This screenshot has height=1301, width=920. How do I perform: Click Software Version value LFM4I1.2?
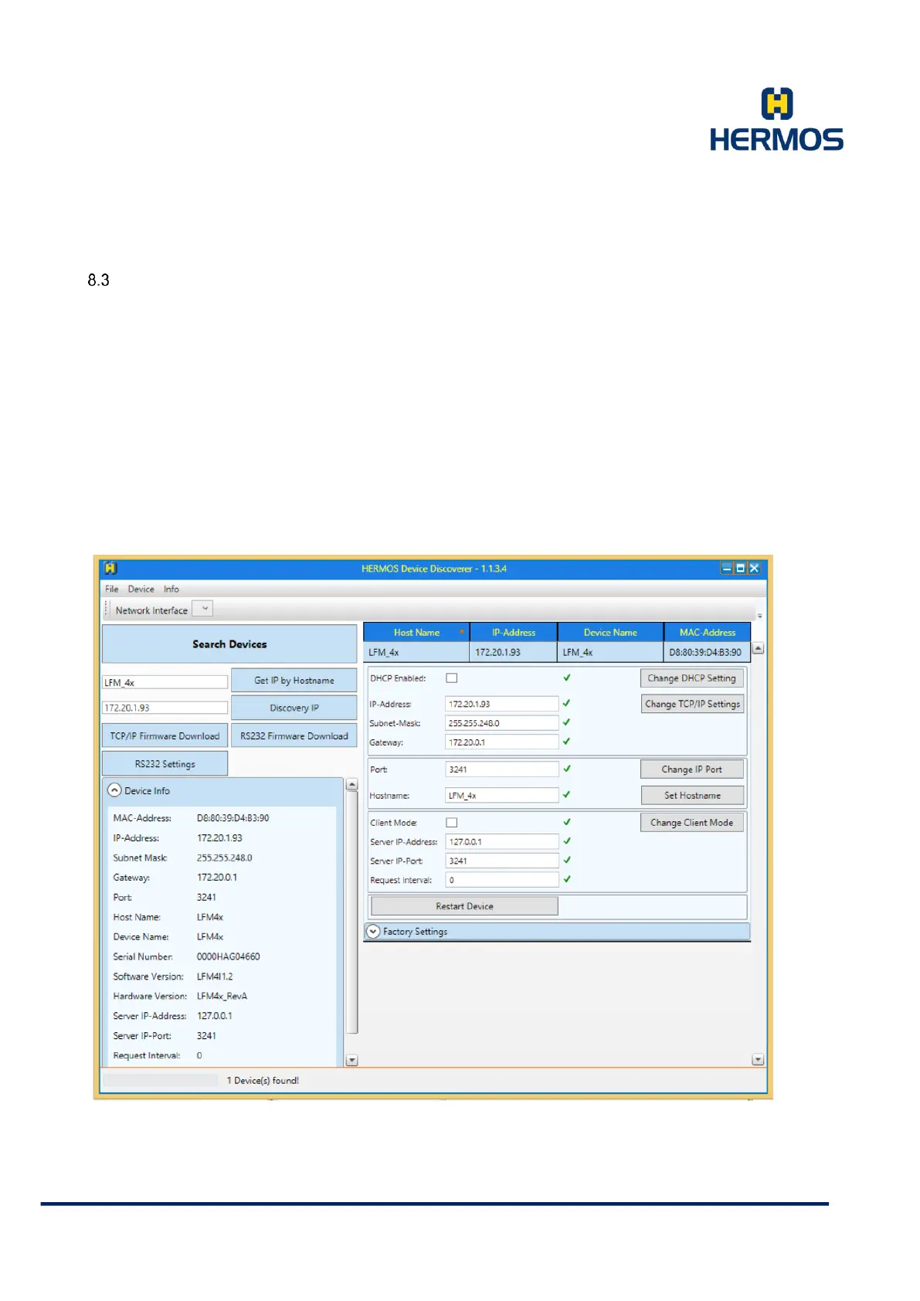[215, 977]
